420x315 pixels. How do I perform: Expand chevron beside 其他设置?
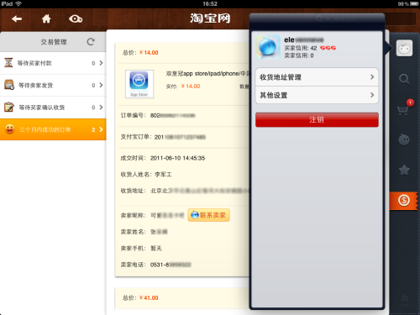(x=372, y=95)
